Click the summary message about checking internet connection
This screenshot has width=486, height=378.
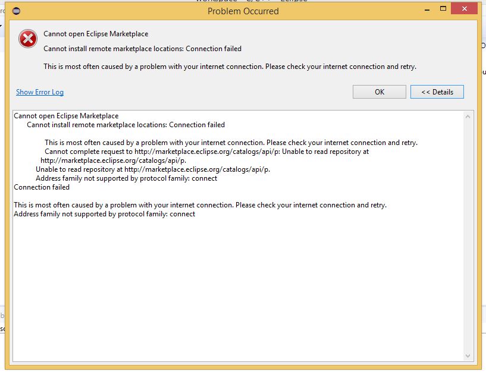pyautogui.click(x=230, y=67)
